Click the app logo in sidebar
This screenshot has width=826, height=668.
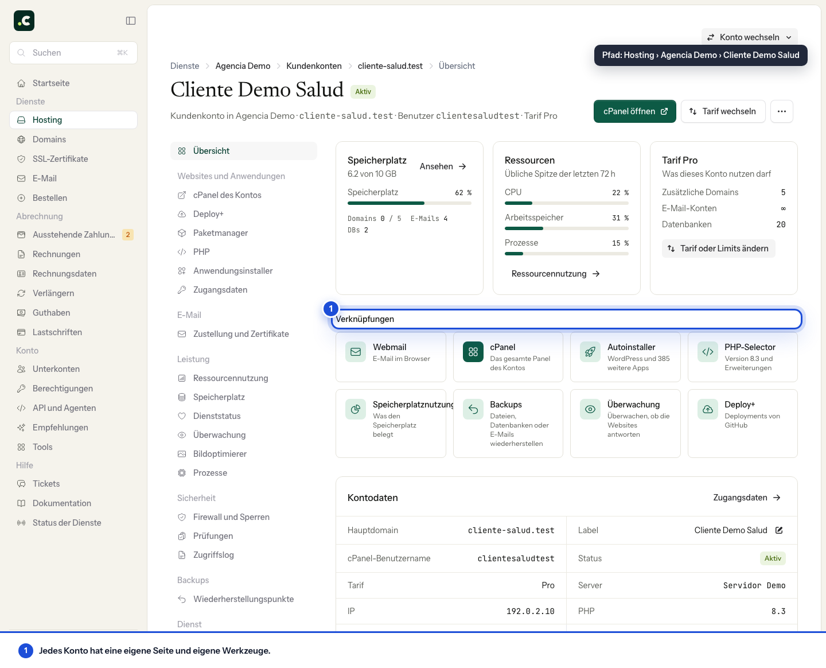point(24,21)
